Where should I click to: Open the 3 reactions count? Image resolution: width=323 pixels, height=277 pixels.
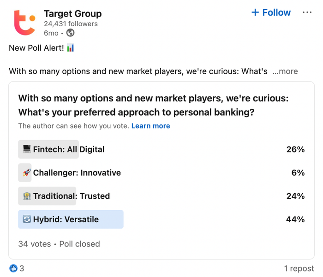tap(22, 268)
